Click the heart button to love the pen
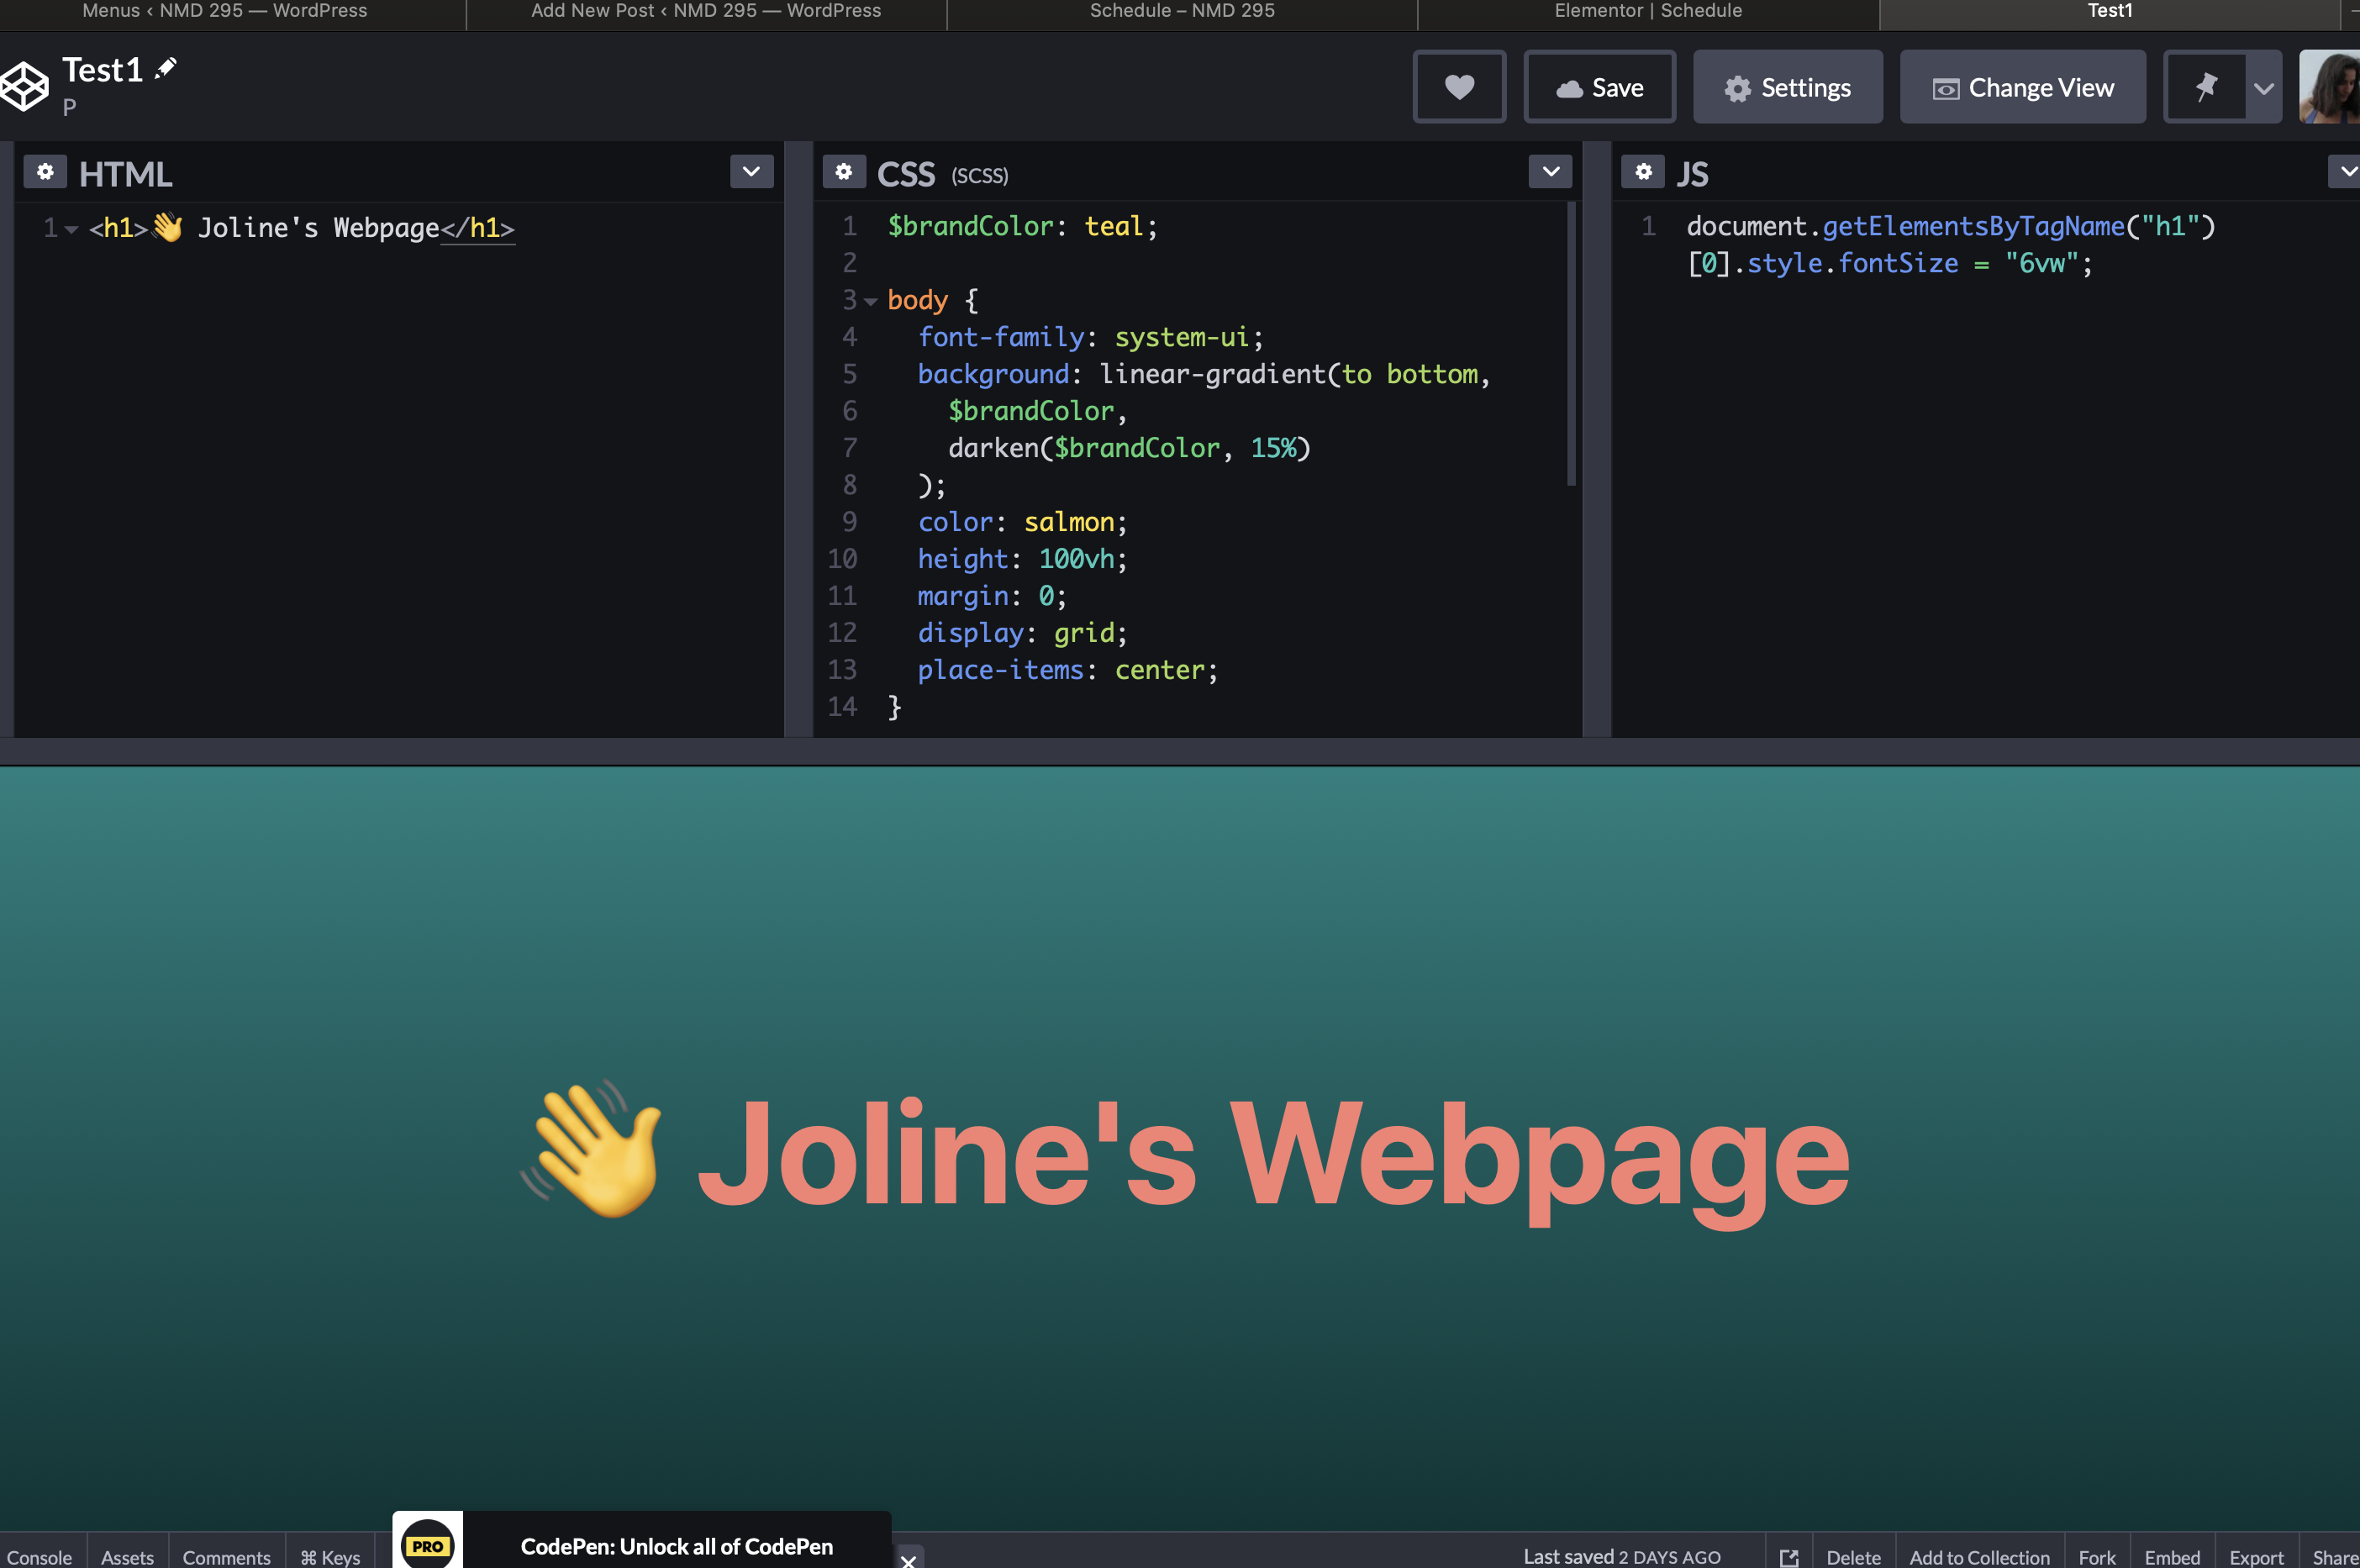2360x1568 pixels. [1459, 87]
